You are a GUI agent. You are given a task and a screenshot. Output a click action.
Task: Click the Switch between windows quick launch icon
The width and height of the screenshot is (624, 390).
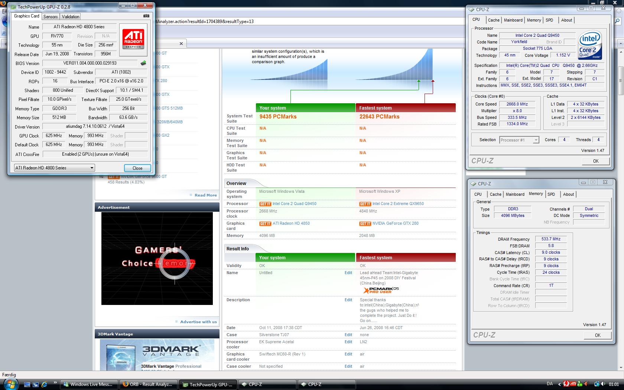pyautogui.click(x=36, y=384)
